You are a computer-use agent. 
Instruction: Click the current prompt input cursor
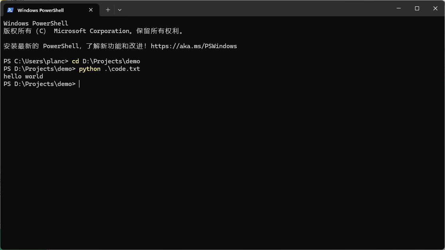coord(79,84)
